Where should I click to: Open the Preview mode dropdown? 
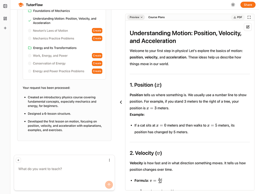tap(135, 17)
